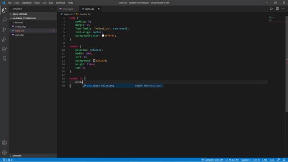Click the EXPLORER panel title

[17, 9]
